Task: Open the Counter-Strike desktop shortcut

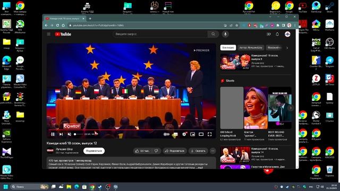Action: [316, 63]
